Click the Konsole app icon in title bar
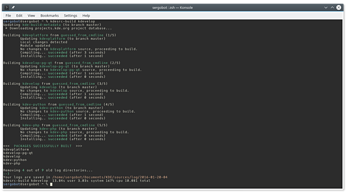 tap(6, 7)
